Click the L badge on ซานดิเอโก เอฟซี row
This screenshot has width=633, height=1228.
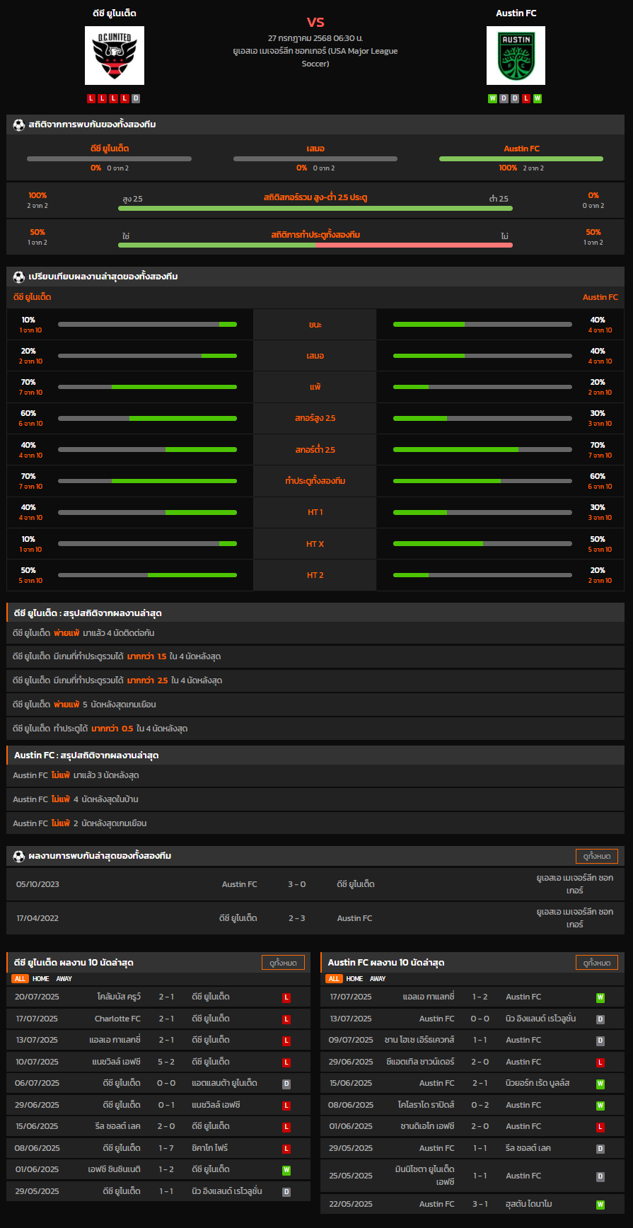[x=600, y=1127]
